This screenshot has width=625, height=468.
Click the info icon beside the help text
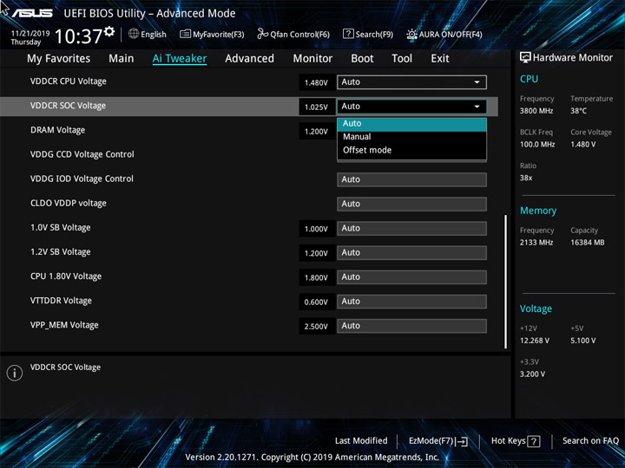(x=15, y=373)
